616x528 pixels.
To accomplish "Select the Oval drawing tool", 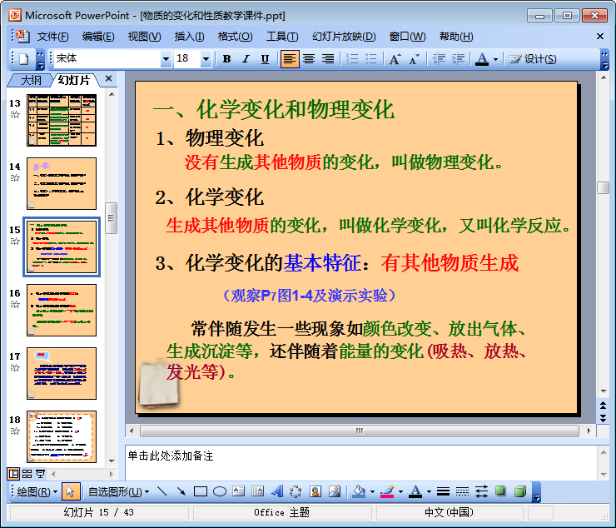I will [x=220, y=491].
